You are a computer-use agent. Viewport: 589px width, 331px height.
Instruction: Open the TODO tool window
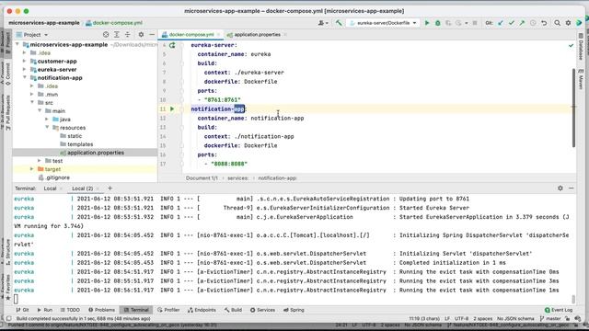pos(70,310)
